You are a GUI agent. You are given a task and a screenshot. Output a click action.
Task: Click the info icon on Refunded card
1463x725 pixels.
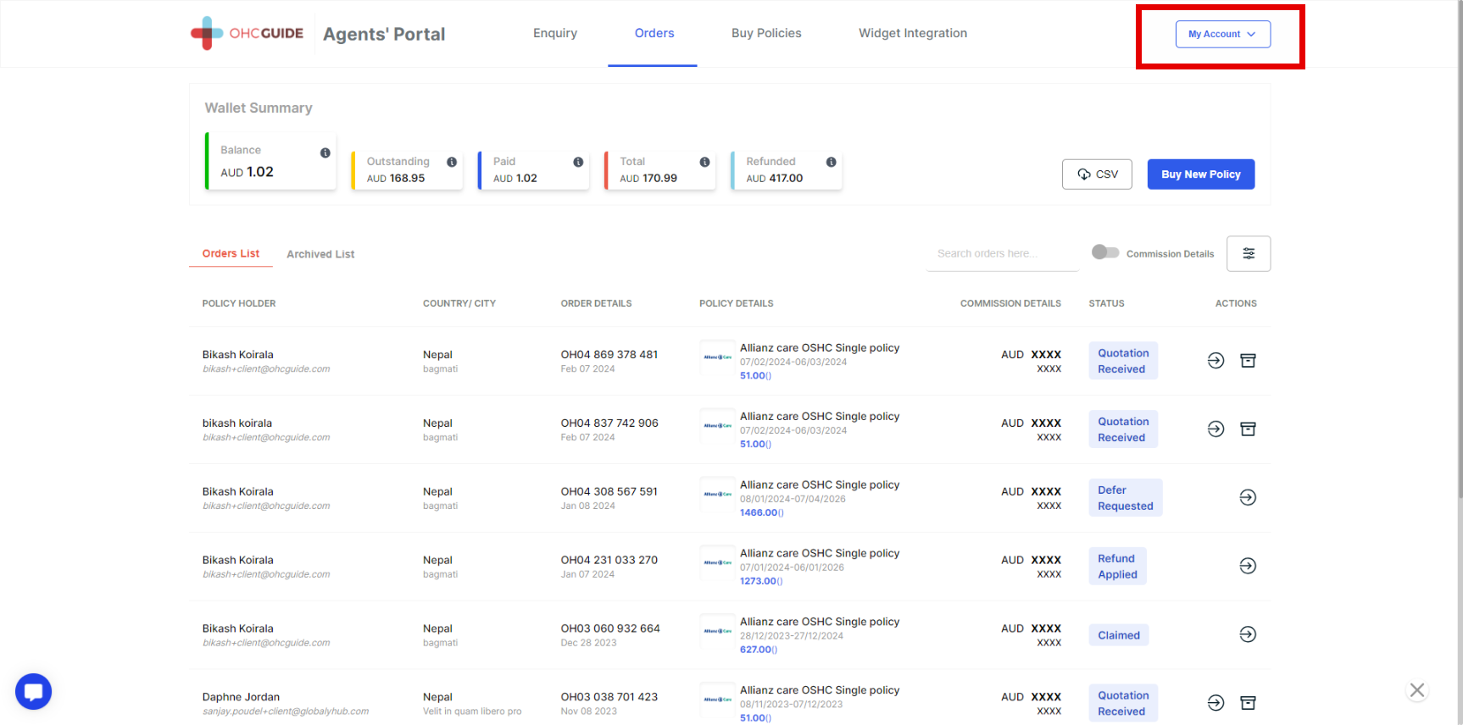[831, 162]
